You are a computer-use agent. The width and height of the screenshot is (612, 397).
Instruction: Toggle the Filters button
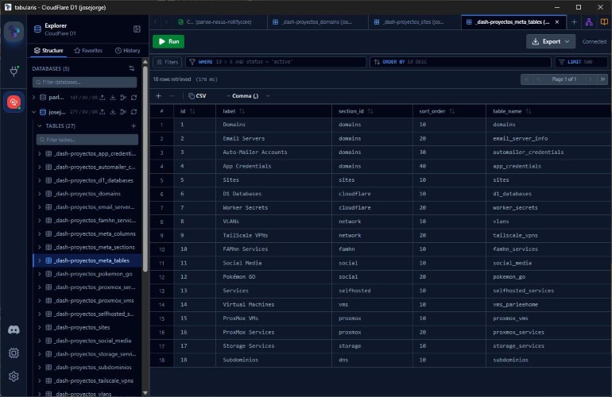168,62
